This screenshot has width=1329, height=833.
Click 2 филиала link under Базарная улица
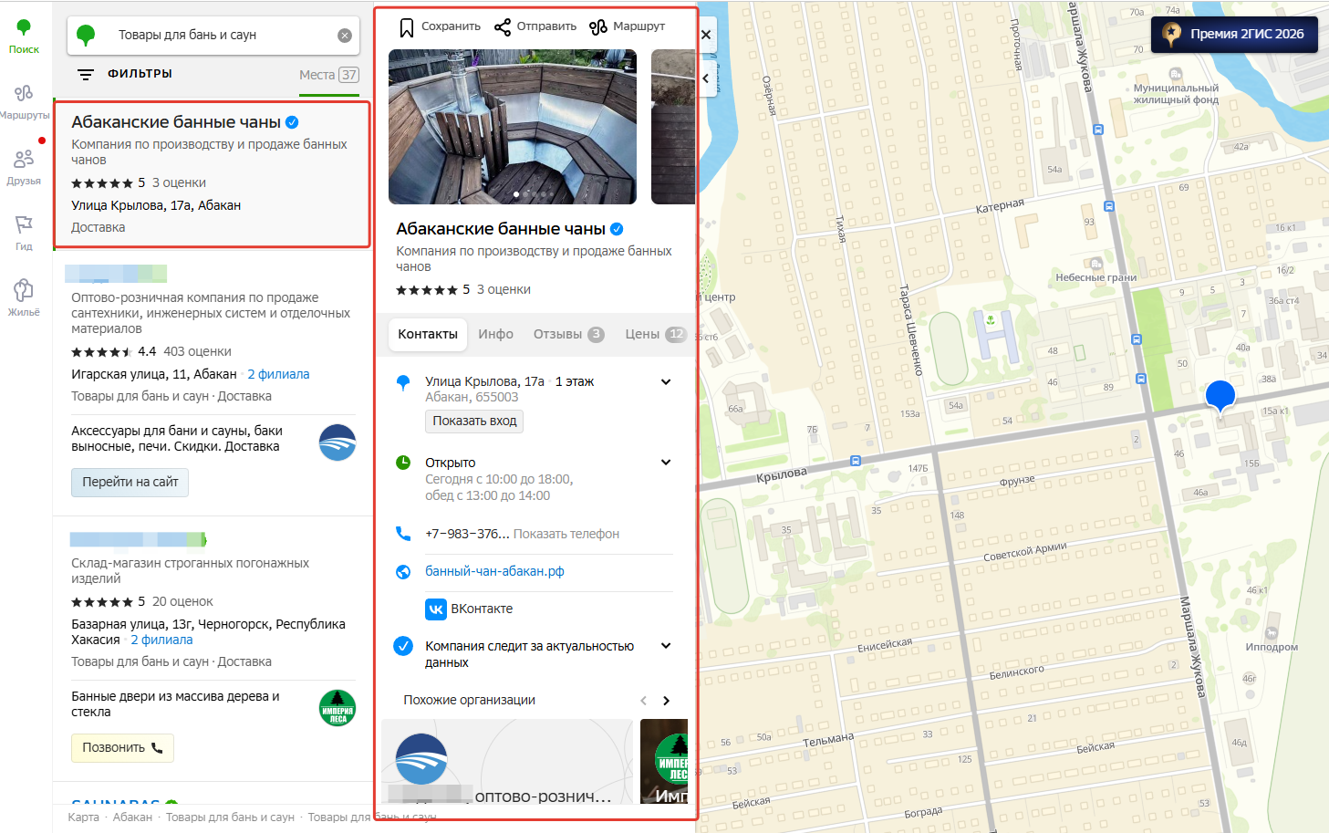tap(161, 640)
